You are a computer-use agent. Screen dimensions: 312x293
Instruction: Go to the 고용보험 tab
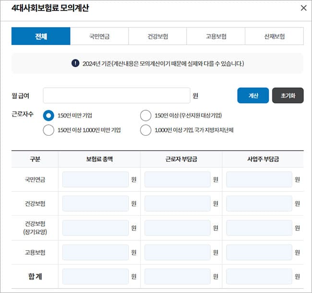(x=216, y=36)
